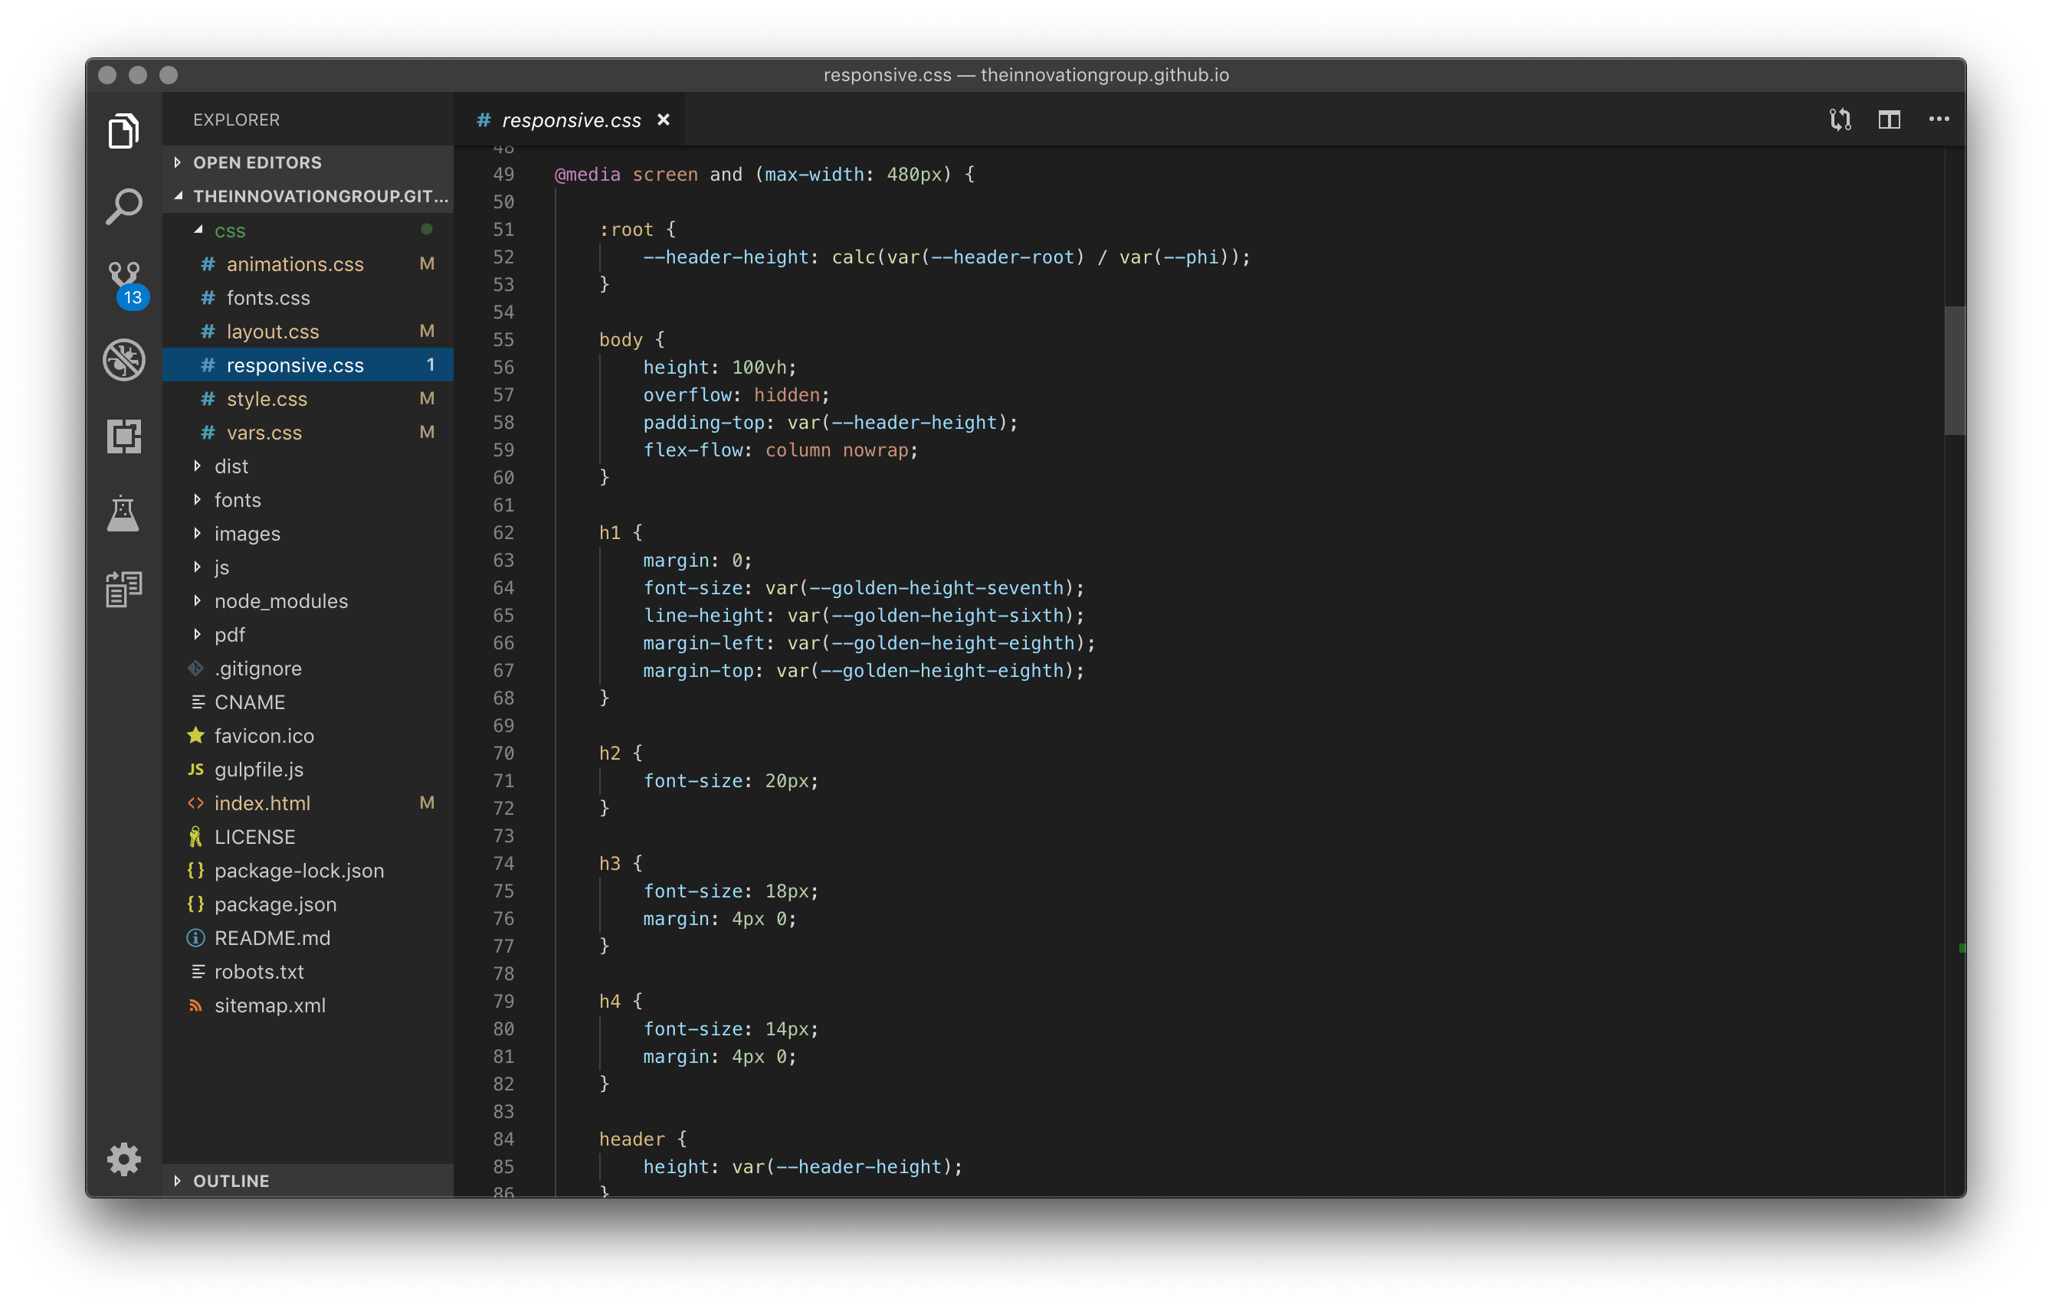
Task: Open the More Actions ellipsis menu
Action: [1939, 119]
